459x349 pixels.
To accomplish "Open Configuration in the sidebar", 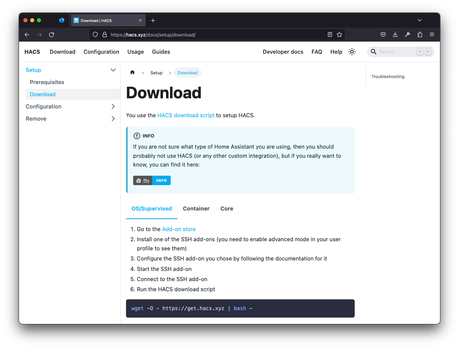I will [44, 106].
